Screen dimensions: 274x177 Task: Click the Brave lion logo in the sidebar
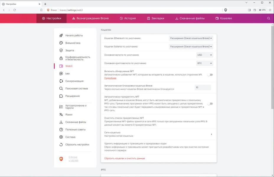[x=61, y=159]
